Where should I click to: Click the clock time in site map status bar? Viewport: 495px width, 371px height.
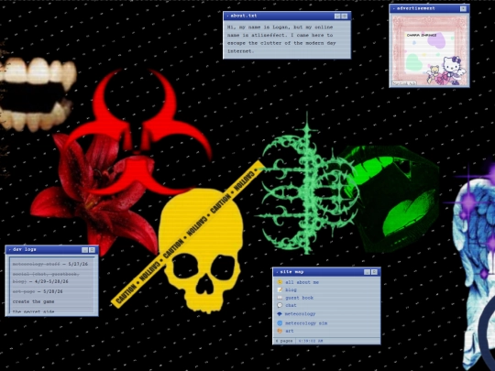coord(311,341)
